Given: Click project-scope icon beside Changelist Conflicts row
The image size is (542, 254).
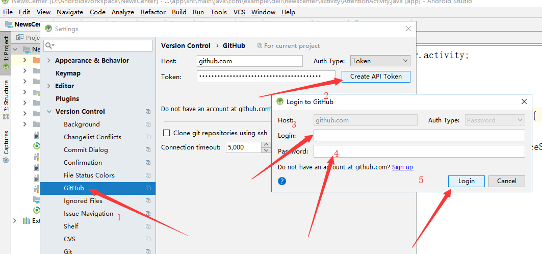Looking at the screenshot, I should 148,137.
